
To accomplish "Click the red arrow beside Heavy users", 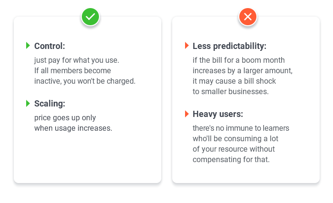I will pos(186,114).
